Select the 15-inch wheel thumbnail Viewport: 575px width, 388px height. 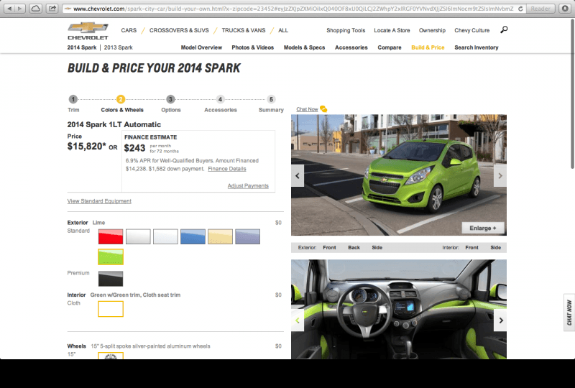coord(111,356)
